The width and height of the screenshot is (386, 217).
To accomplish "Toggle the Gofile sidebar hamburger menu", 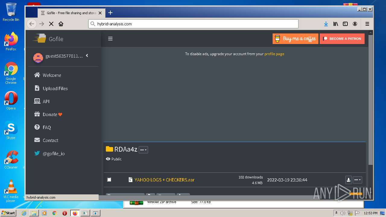I will pyautogui.click(x=110, y=39).
